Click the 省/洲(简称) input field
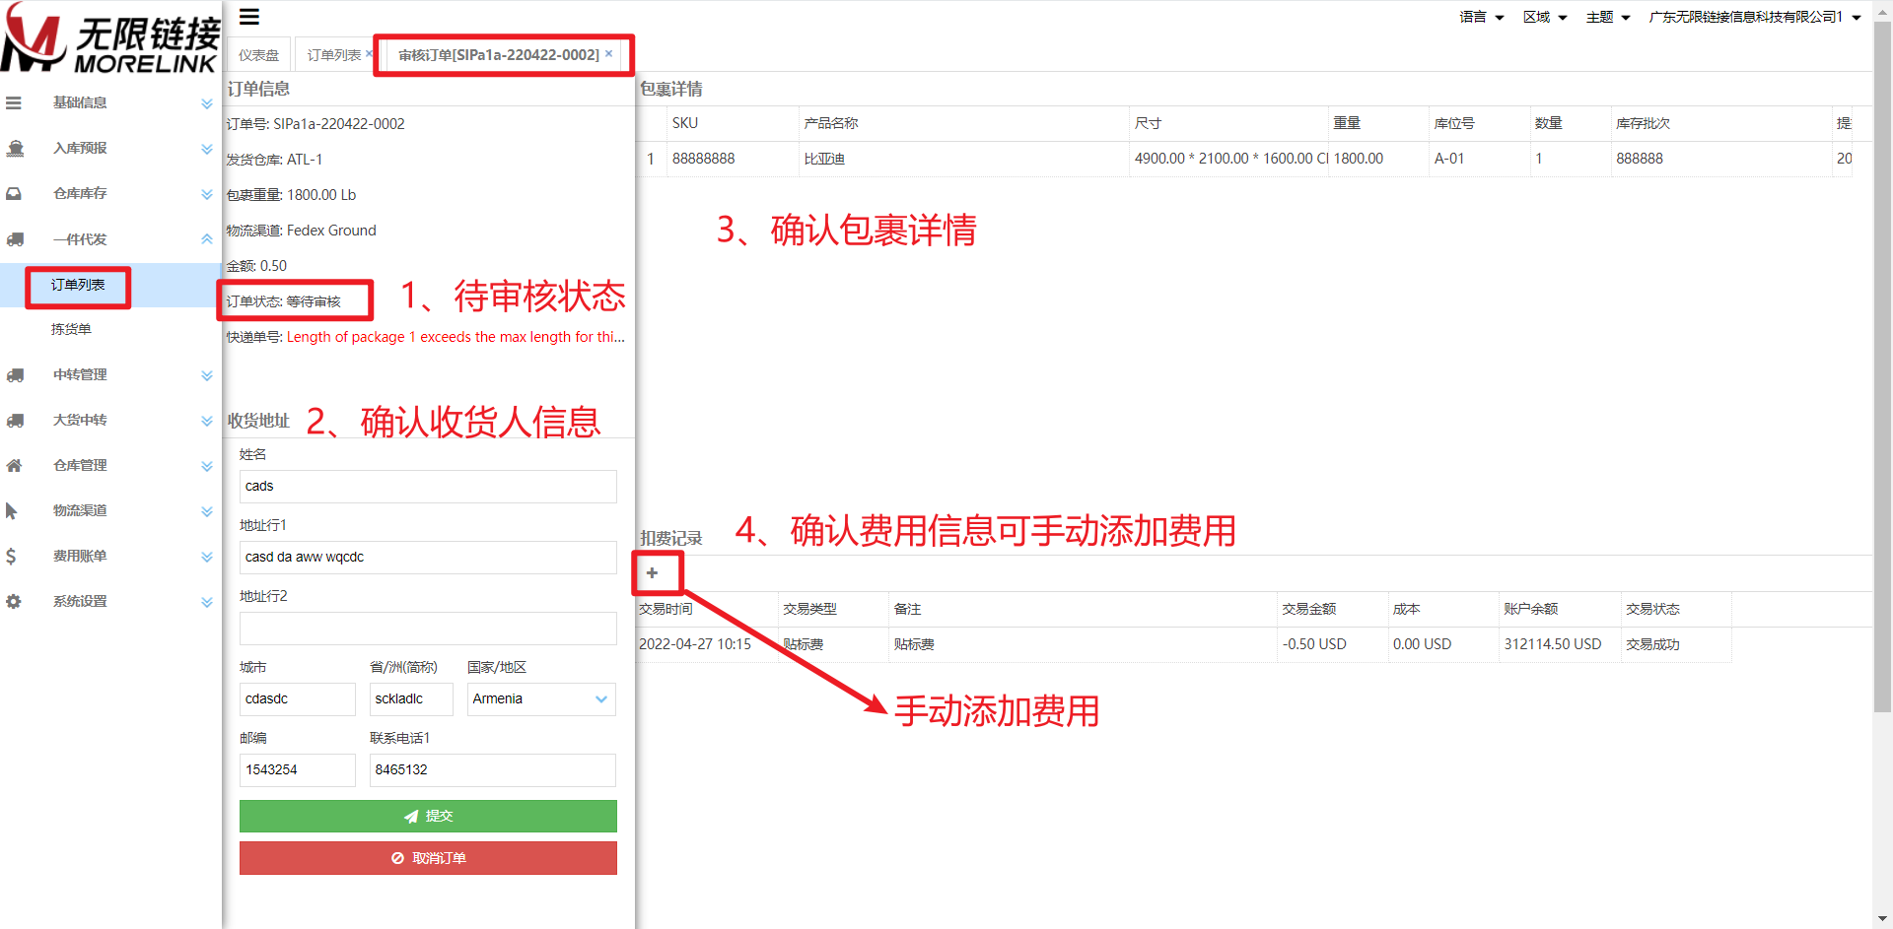This screenshot has height=929, width=1893. click(411, 698)
